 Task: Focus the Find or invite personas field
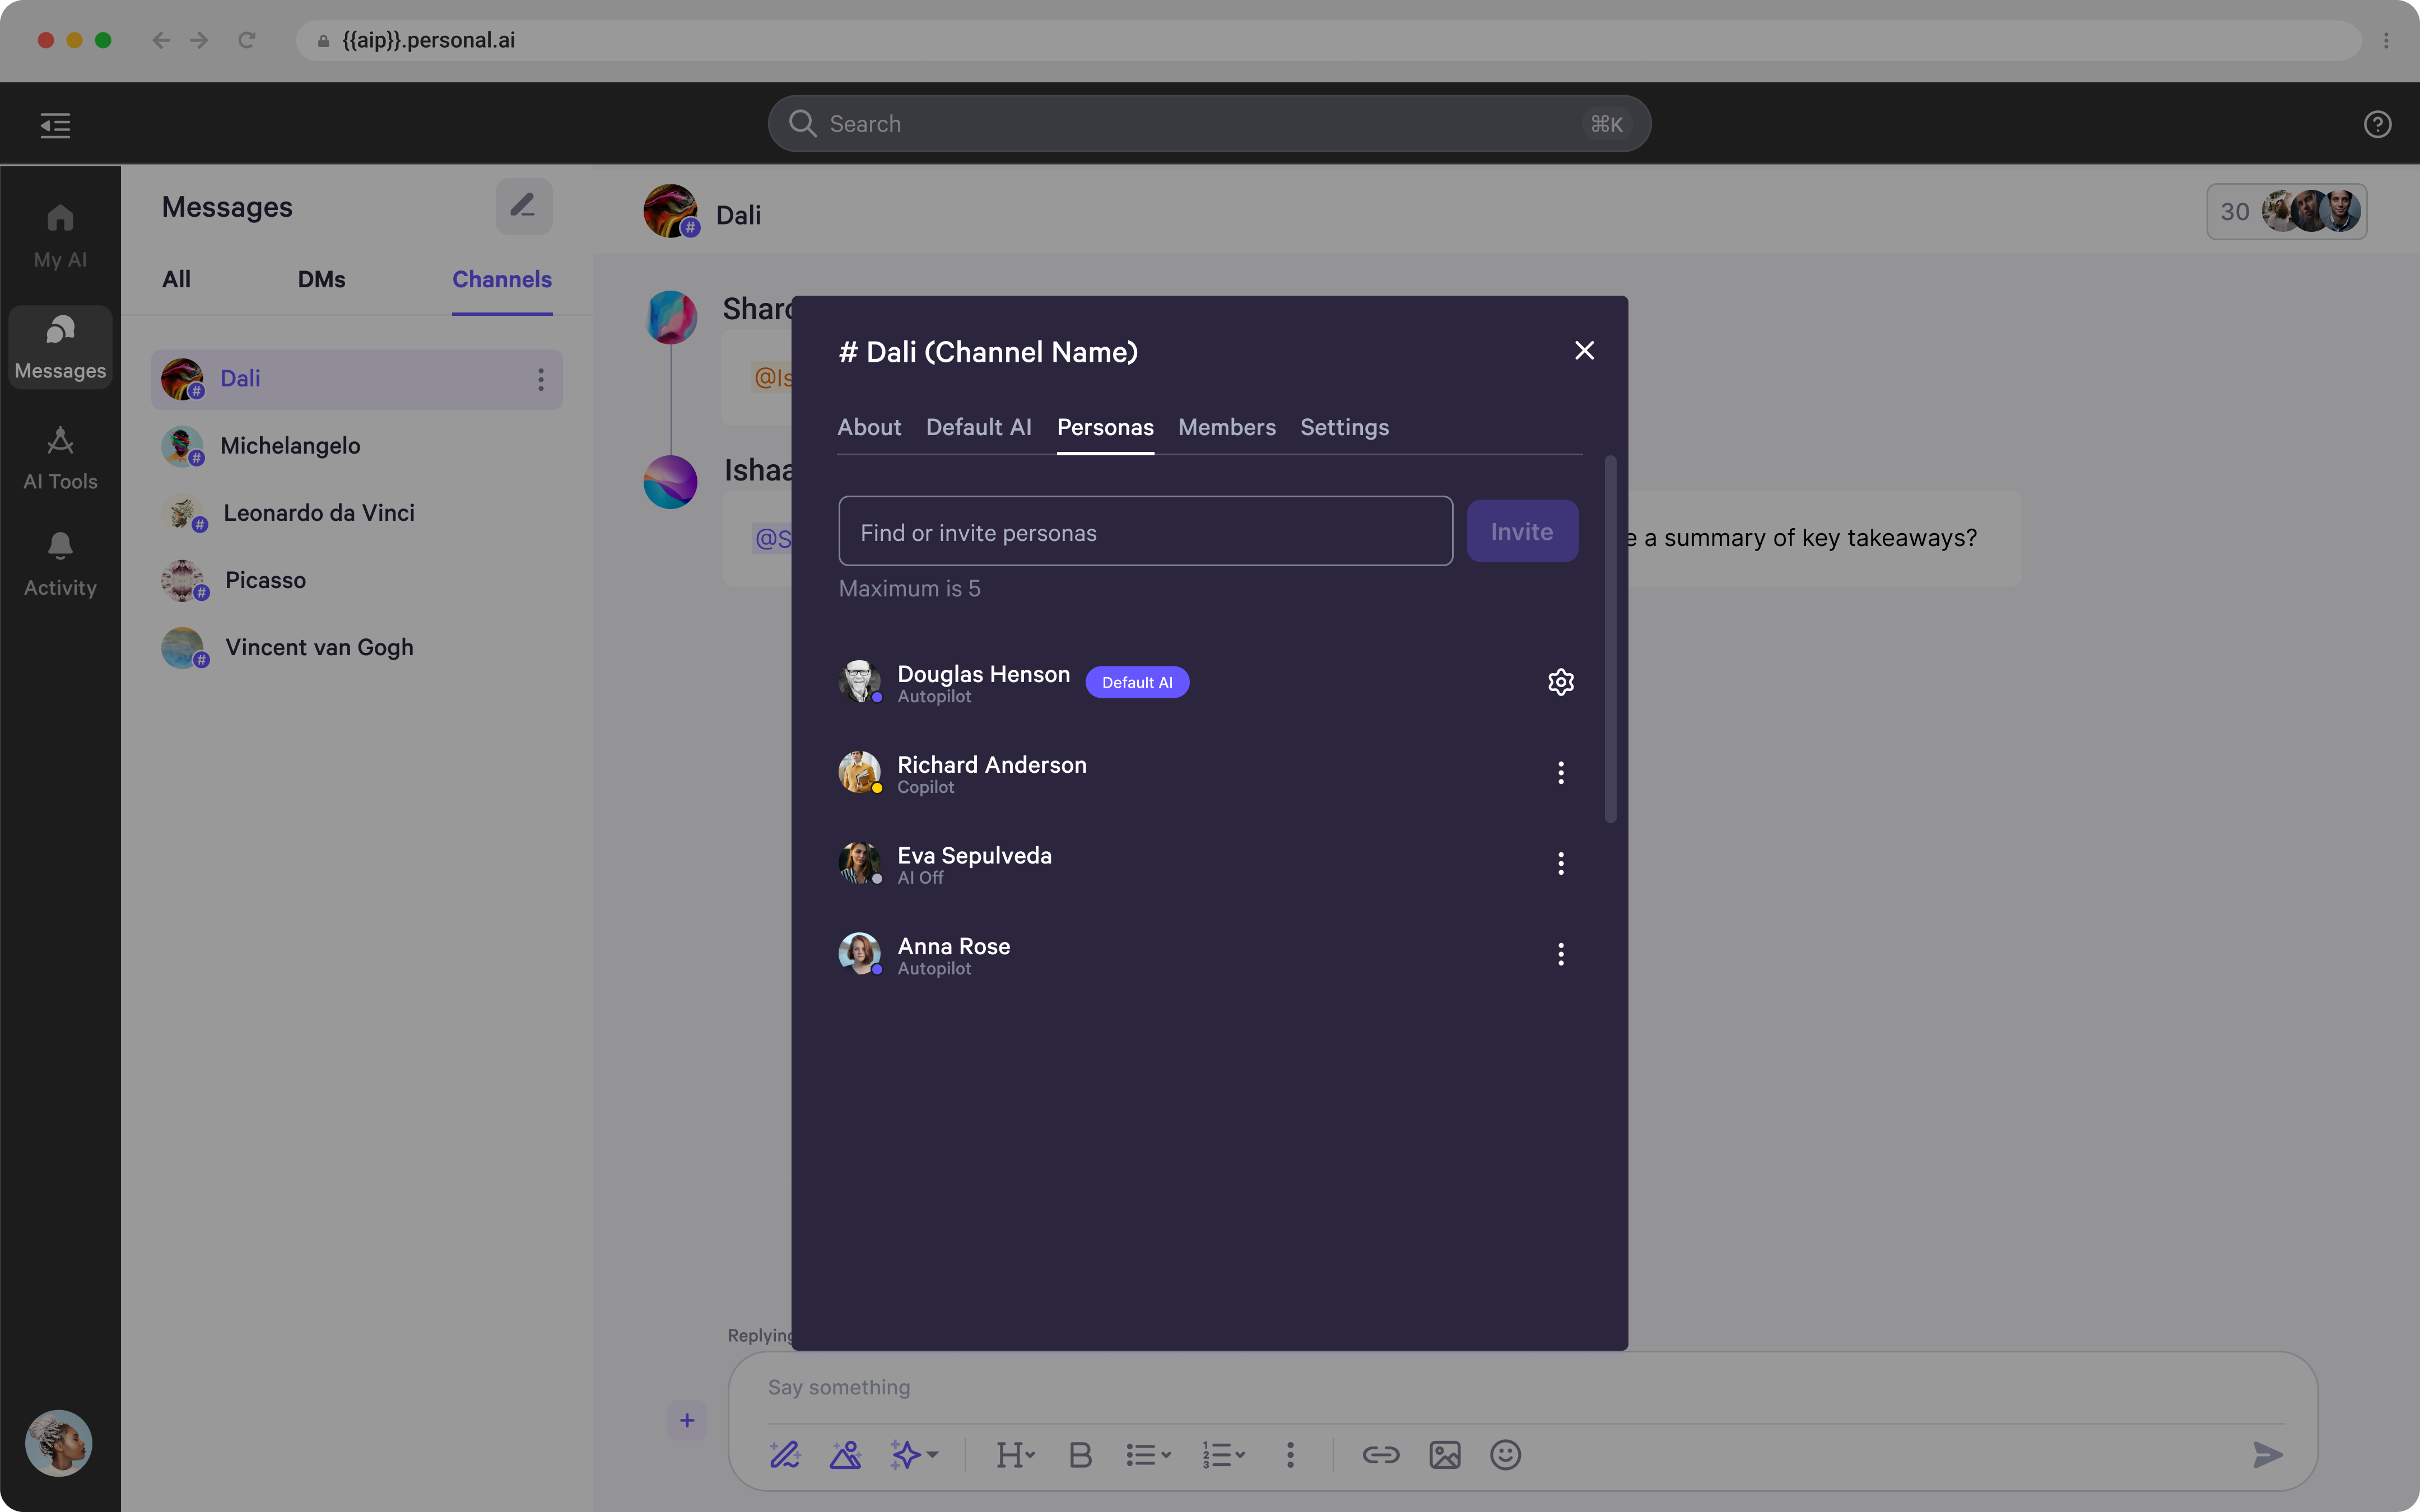[x=1144, y=532]
